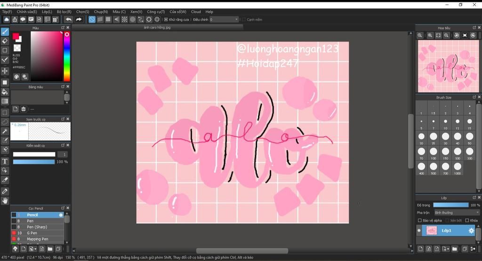Select the Text tool
The height and width of the screenshot is (261, 482).
pos(5,161)
